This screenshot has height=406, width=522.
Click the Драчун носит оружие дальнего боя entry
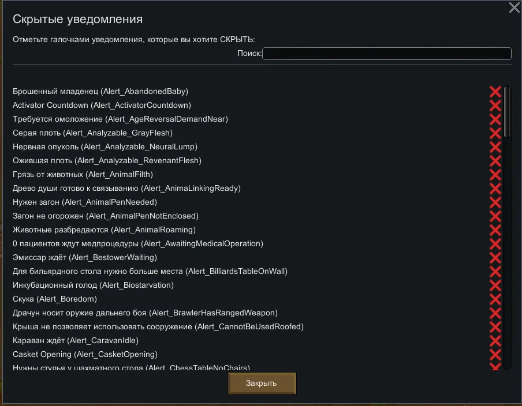(145, 313)
